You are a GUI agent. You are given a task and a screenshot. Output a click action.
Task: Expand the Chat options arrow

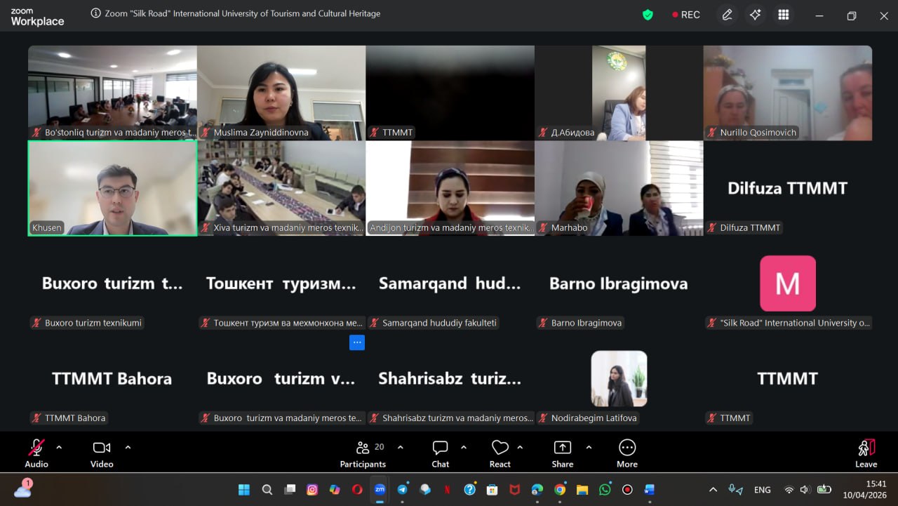[x=464, y=447]
